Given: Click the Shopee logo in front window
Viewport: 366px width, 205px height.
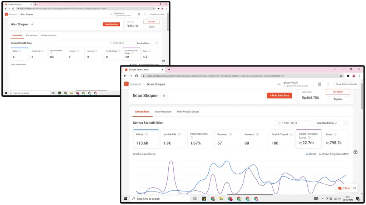Looking at the screenshot, I should click(126, 84).
